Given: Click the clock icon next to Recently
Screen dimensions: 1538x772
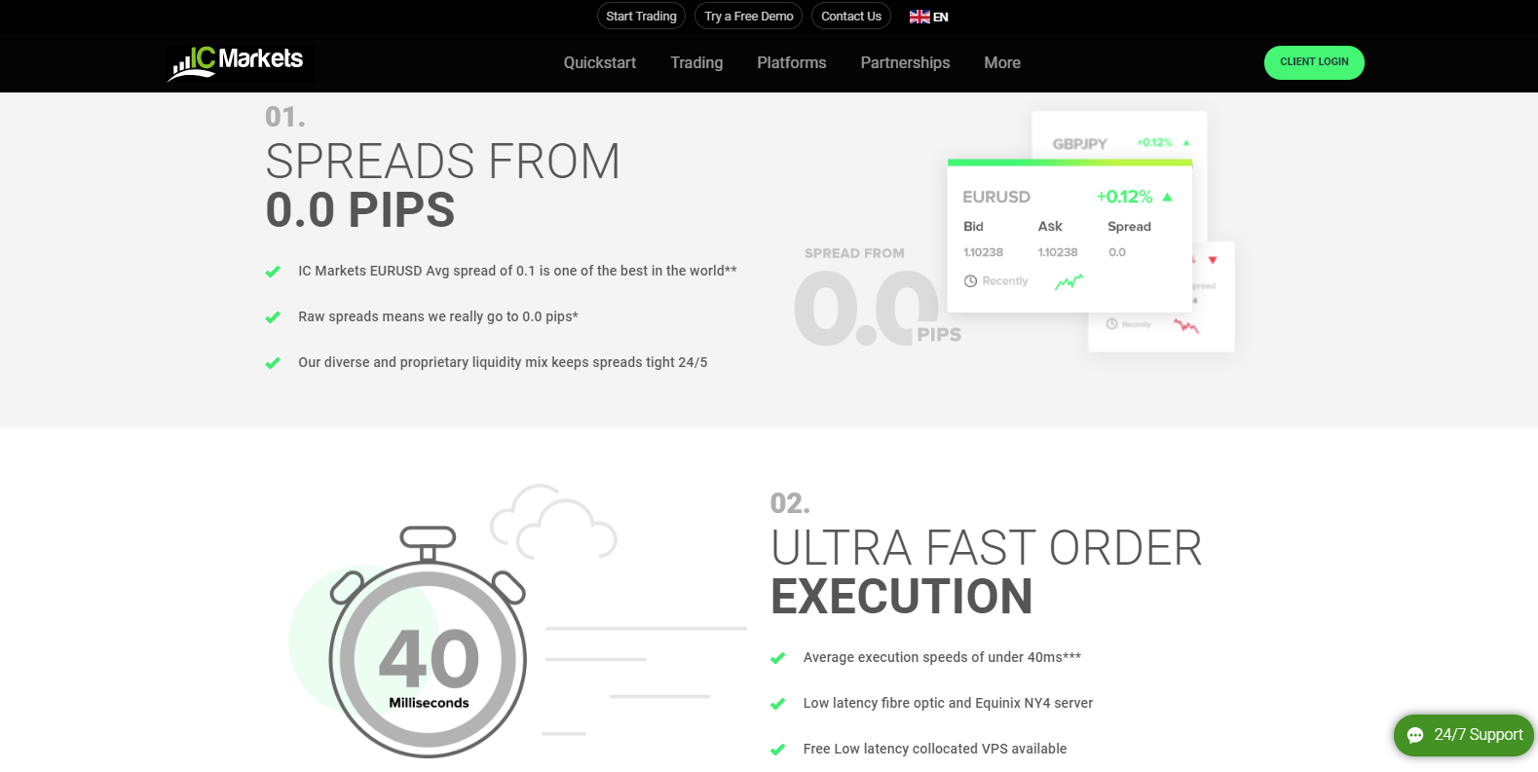Looking at the screenshot, I should click(x=970, y=281).
